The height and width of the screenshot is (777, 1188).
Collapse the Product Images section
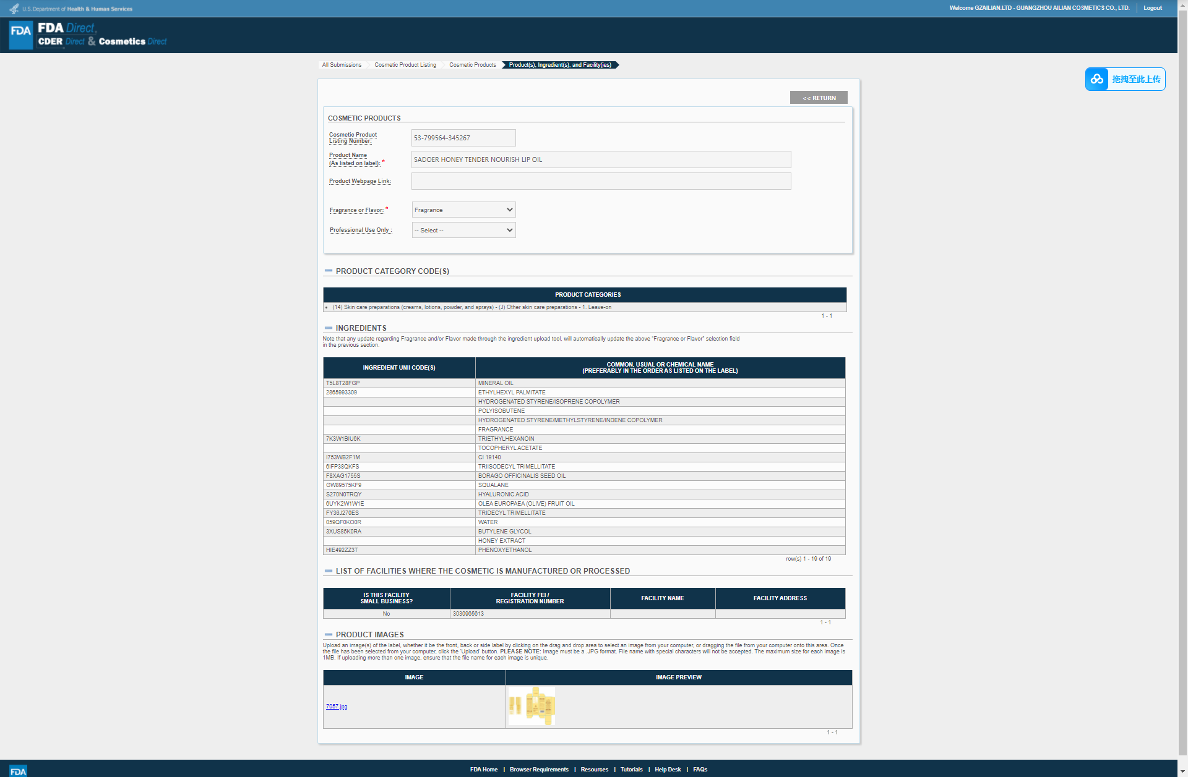click(329, 635)
